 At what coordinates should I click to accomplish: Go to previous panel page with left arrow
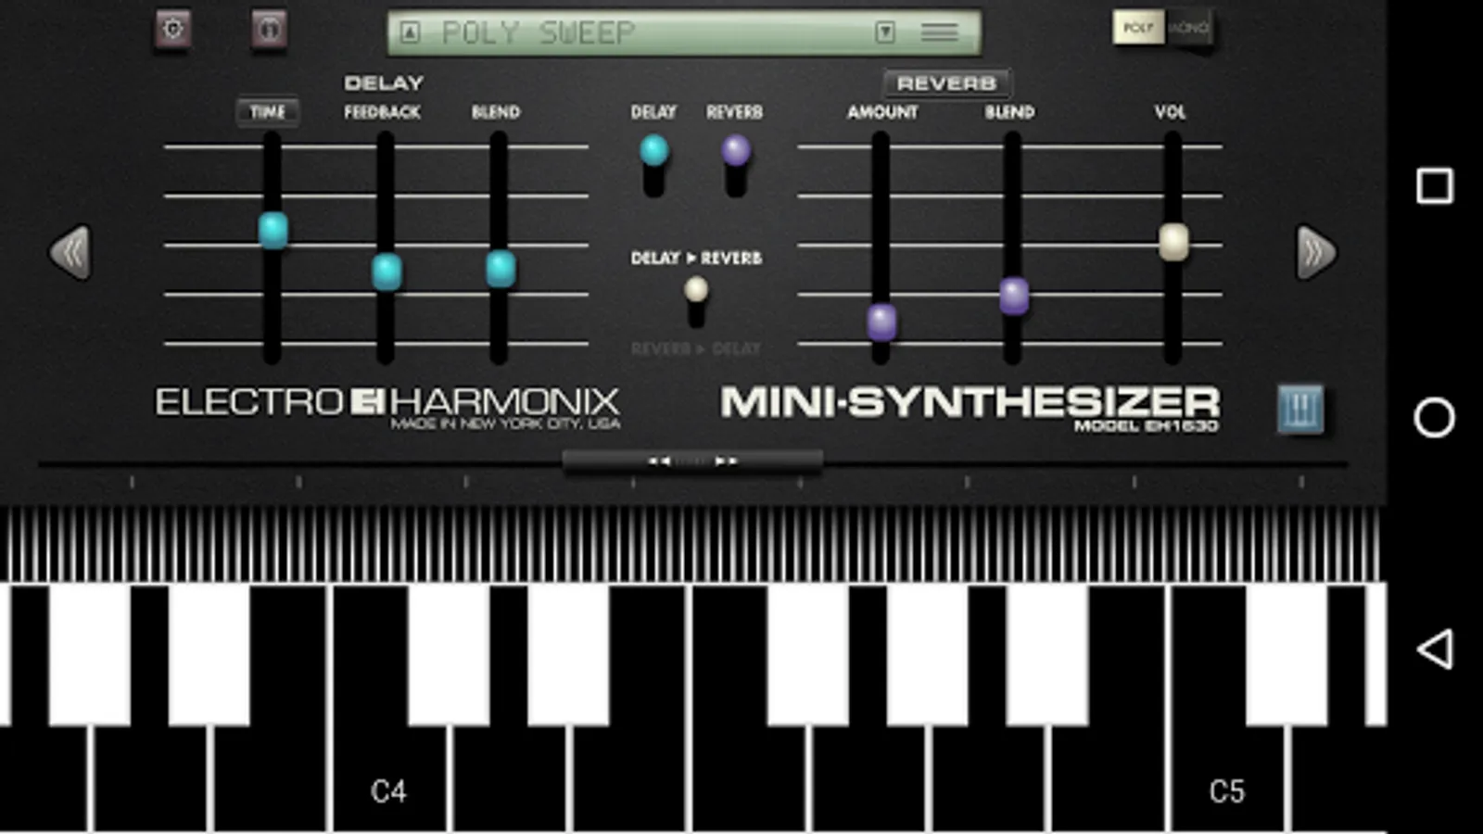coord(70,252)
